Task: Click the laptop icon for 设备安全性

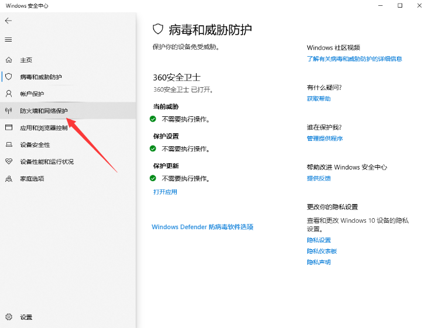Action: coord(8,144)
